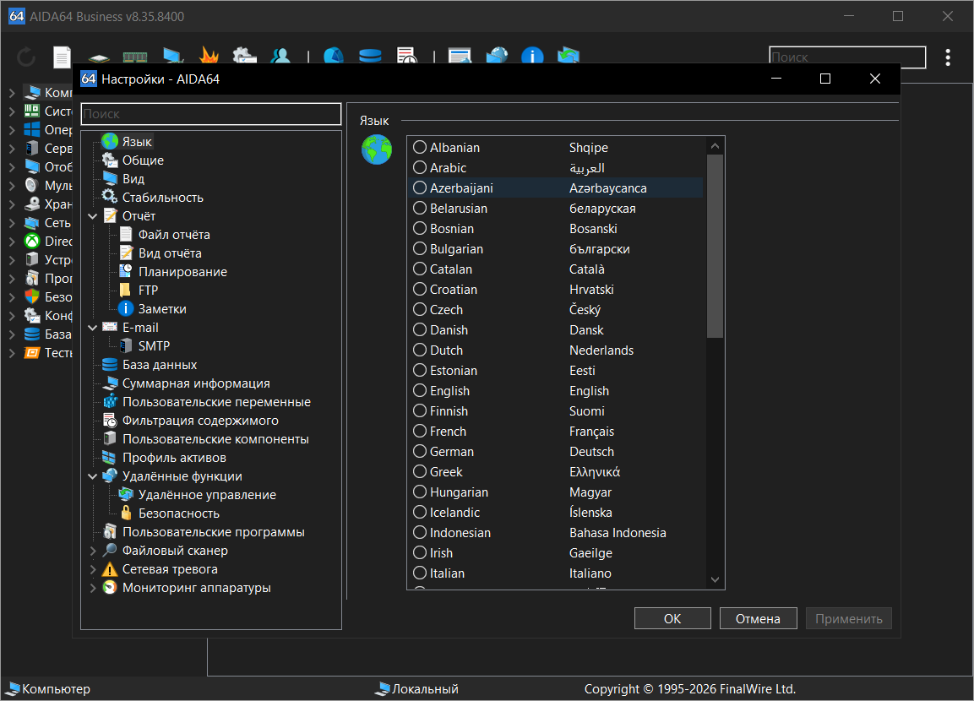Select Сетевая тревога warning icon
Viewport: 974px width, 701px height.
click(x=110, y=569)
